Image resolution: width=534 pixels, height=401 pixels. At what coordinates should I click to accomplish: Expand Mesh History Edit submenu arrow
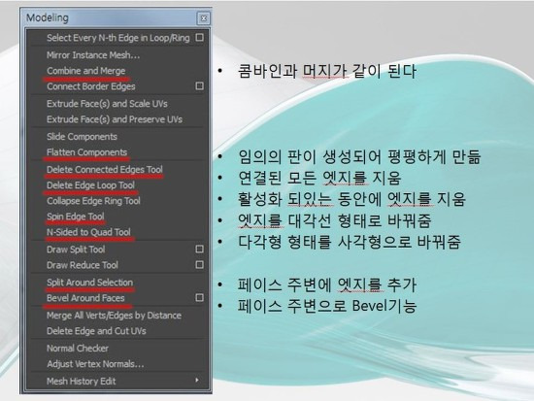pos(197,381)
